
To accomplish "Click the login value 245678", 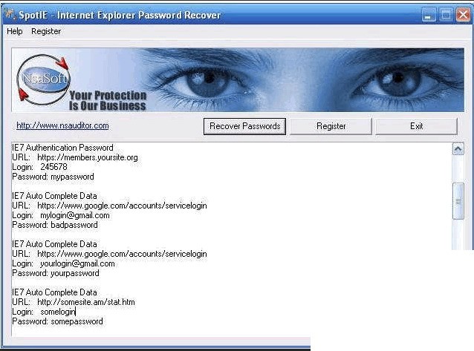I will tap(53, 167).
